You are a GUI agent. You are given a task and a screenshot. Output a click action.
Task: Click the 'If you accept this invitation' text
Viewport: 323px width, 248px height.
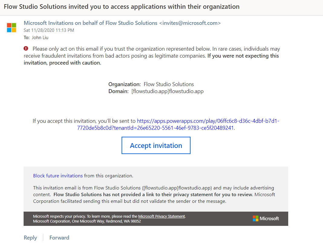pyautogui.click(x=84, y=121)
